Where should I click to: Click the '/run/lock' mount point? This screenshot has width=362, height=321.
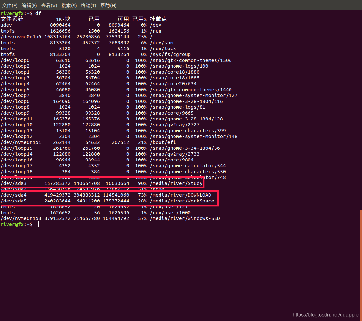[163, 49]
